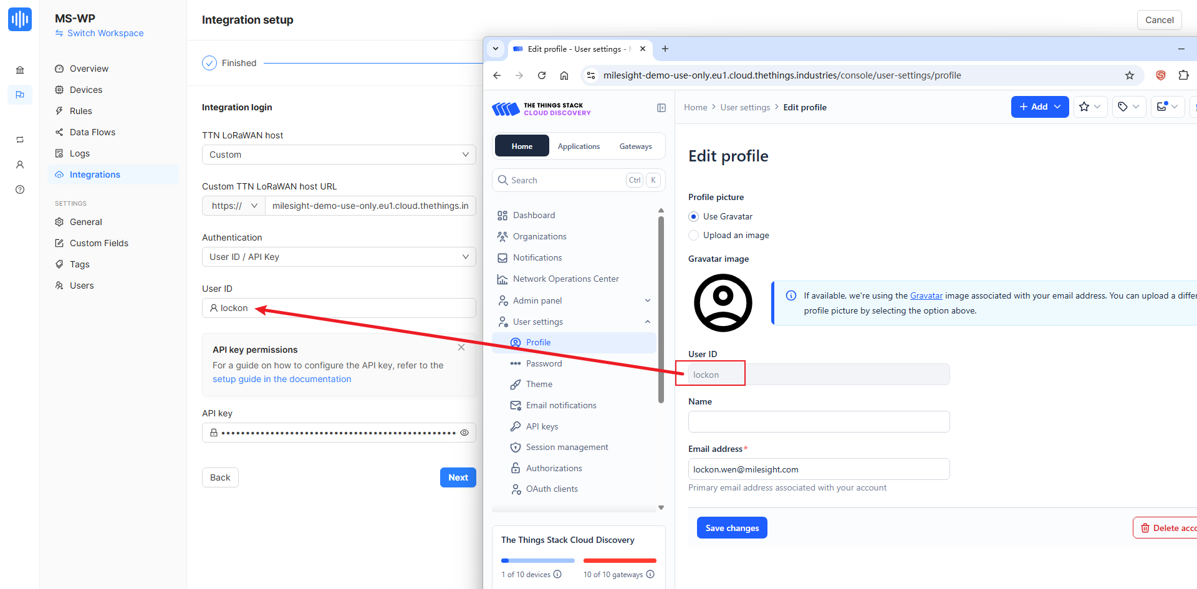
Task: Cancel the integration setup
Action: point(1159,20)
